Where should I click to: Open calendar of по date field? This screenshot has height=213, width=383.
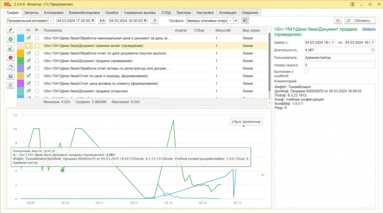[373, 43]
